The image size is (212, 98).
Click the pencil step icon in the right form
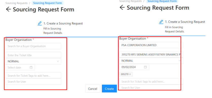(161, 22)
